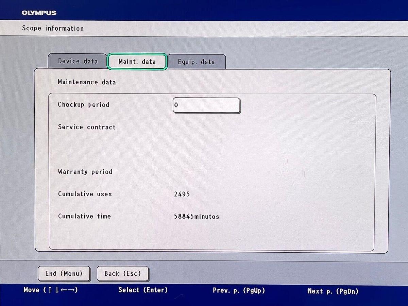Click the Prev. p. (PgUp) label
Viewport: 408px width, 306px height.
(x=239, y=290)
